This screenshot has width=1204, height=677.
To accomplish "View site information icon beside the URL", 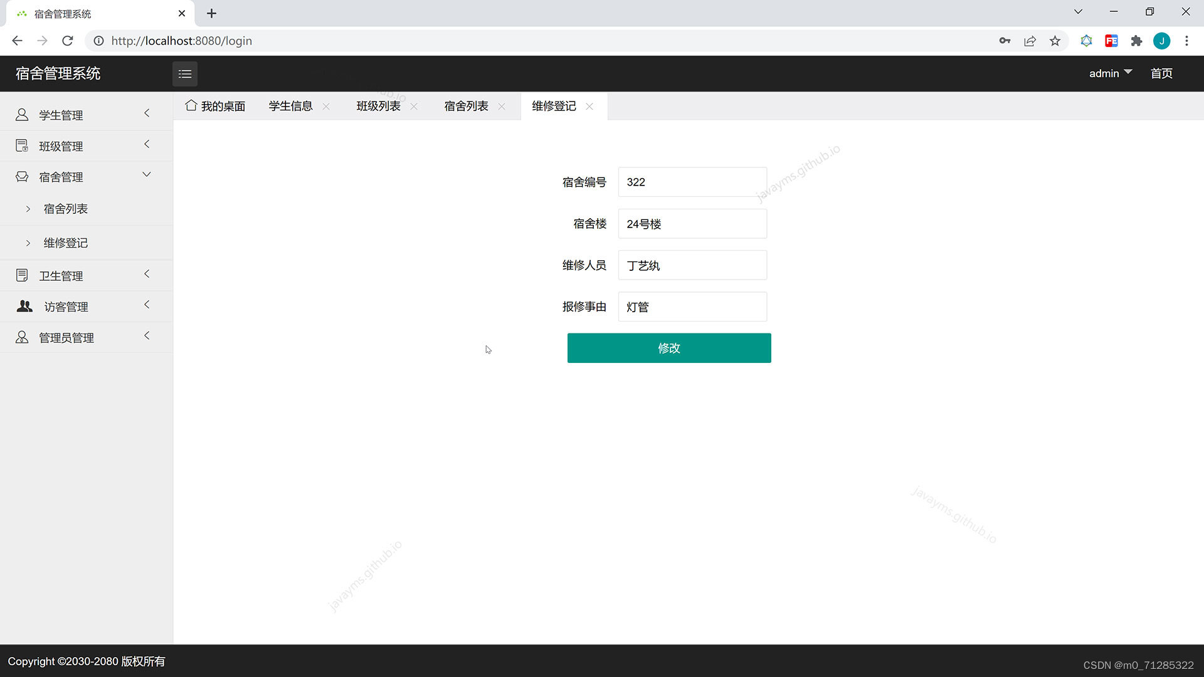I will coord(98,41).
